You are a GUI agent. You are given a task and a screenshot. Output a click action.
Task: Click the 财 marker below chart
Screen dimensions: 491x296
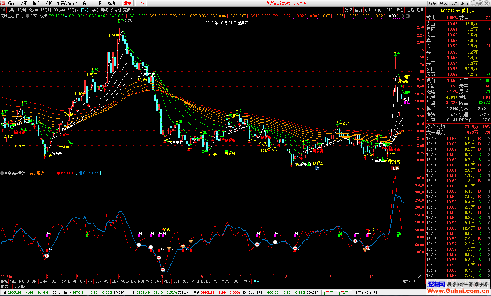[x=317, y=168]
